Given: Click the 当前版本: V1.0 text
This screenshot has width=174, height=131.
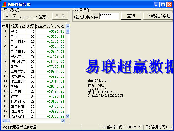Looking at the screenshot, I should click(x=99, y=81).
